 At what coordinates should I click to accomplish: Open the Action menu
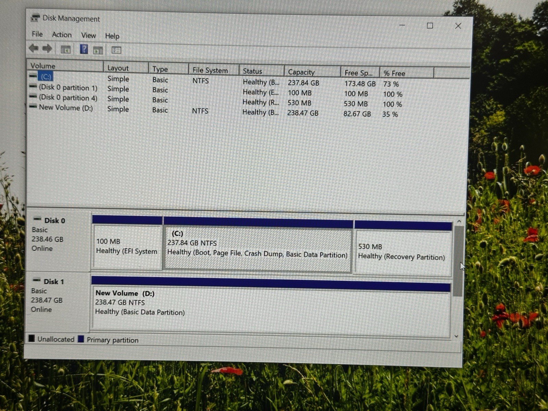coord(62,35)
